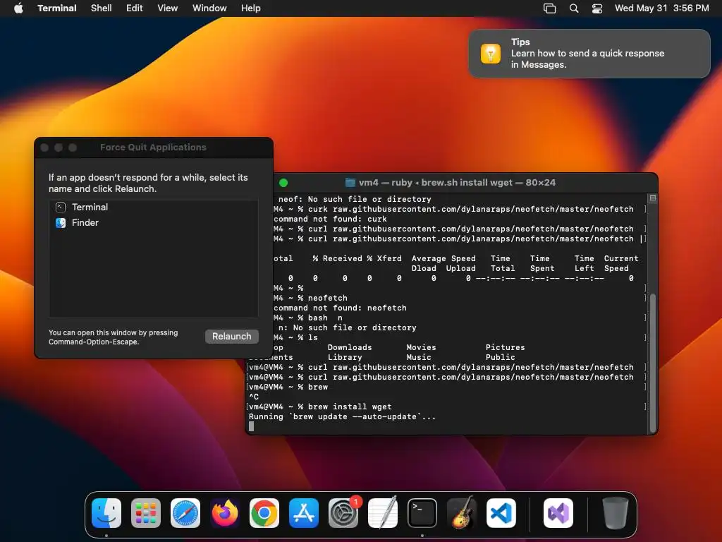Click the Terminal window title text
The image size is (722, 542).
click(x=457, y=183)
